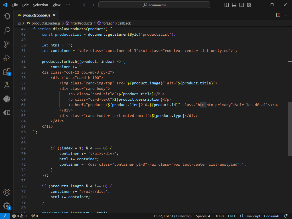
Task: Click Ln 22, Col 61 status item
Action: coord(173,216)
